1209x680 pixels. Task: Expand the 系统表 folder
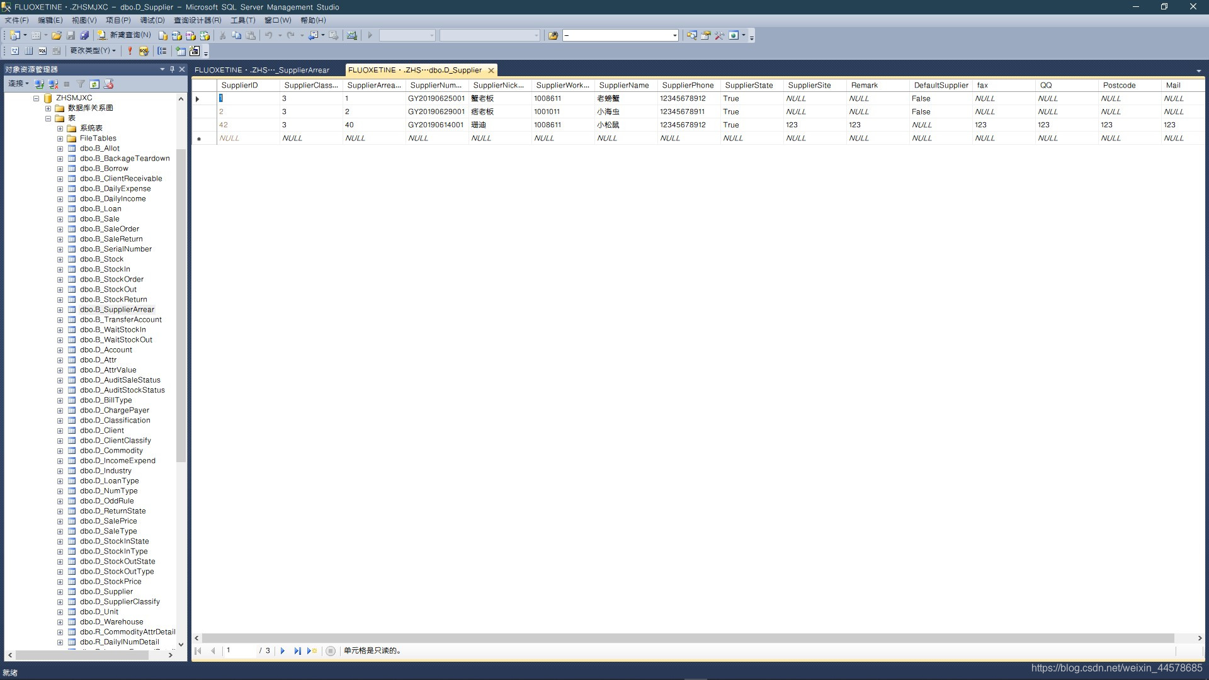click(60, 128)
